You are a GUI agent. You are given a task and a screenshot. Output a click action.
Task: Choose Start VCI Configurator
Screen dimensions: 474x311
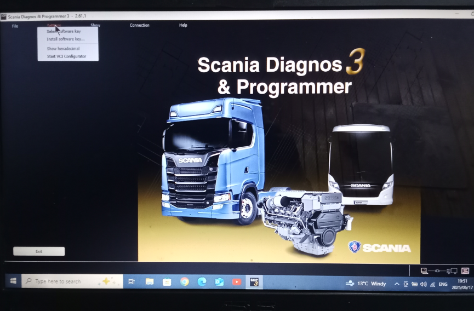coord(68,56)
